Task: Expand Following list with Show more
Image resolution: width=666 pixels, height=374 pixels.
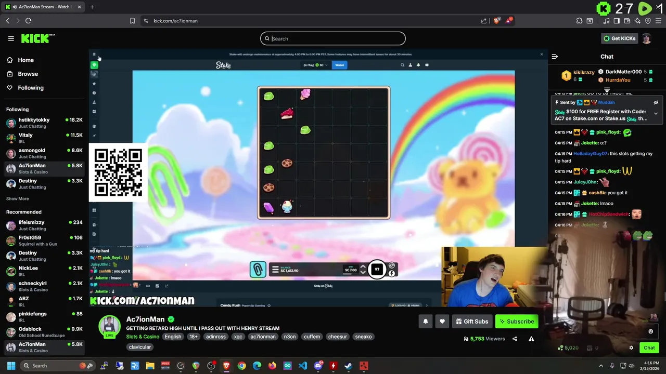Action: [x=17, y=198]
